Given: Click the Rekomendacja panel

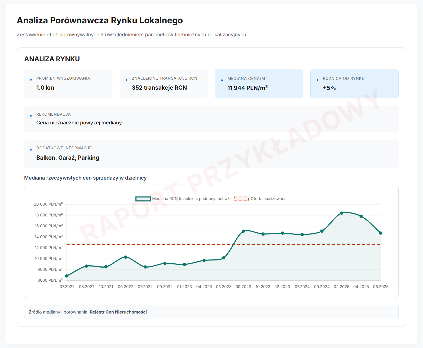Looking at the screenshot, I should (211, 119).
